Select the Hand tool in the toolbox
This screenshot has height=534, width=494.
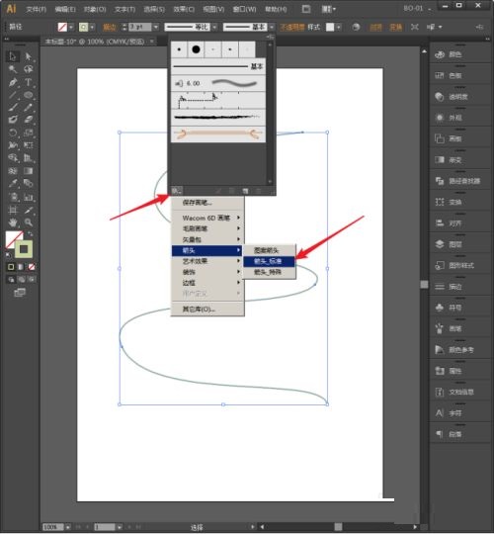pos(13,222)
